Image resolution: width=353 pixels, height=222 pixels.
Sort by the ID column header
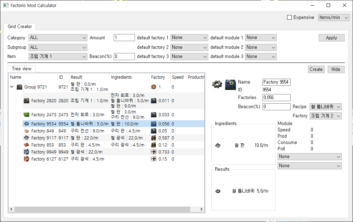pyautogui.click(x=63, y=77)
